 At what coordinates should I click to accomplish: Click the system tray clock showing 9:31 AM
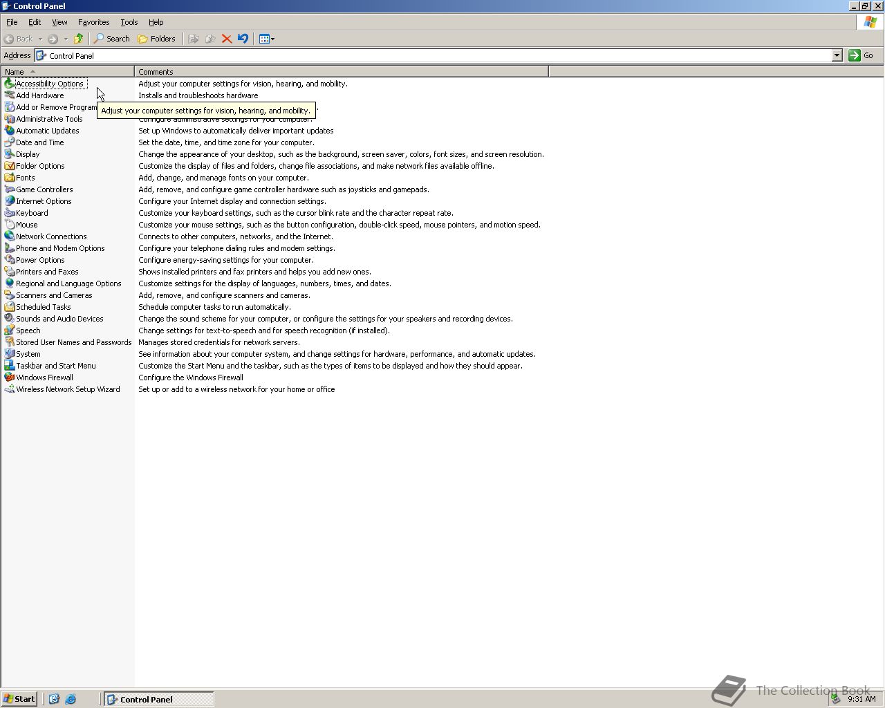861,699
